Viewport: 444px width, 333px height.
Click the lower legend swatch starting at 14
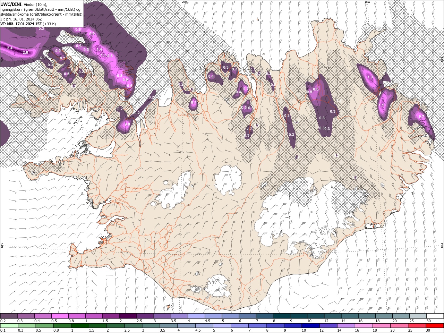click(x=346, y=325)
